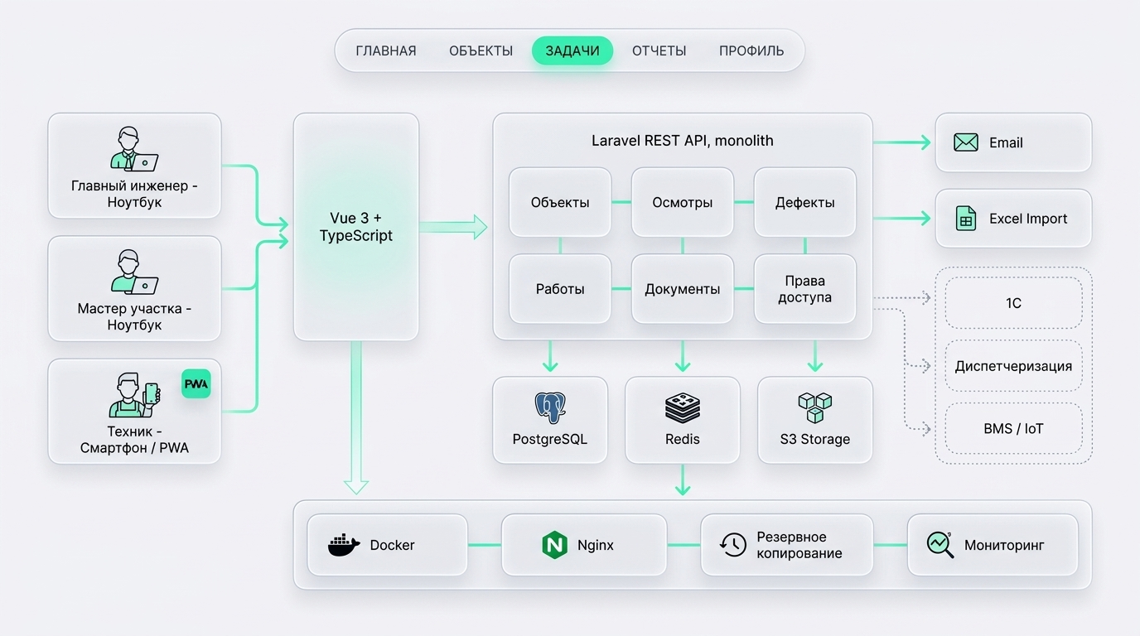Click the Docker whale icon
This screenshot has width=1140, height=636.
[x=344, y=545]
